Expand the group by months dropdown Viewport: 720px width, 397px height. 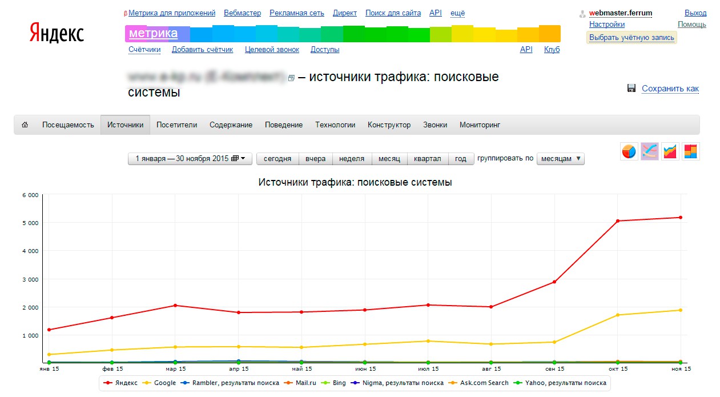point(561,159)
